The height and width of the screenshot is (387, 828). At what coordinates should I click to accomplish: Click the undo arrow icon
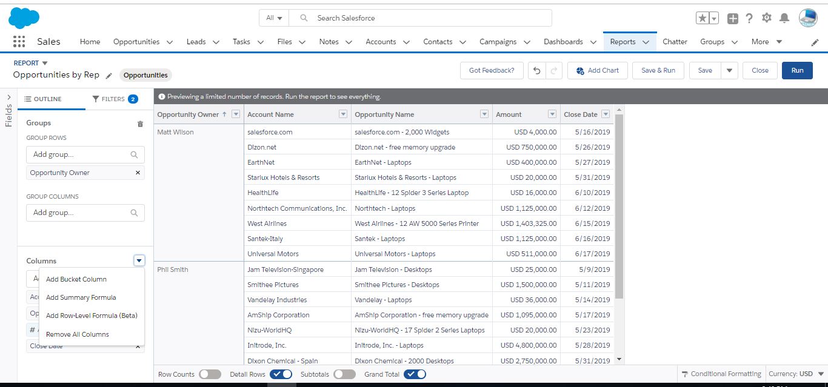[536, 70]
